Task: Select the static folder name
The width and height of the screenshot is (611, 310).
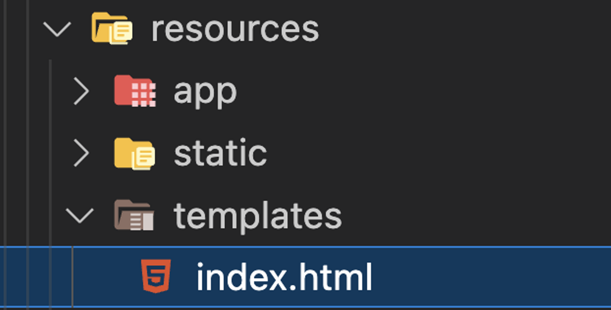Action: pos(220,153)
